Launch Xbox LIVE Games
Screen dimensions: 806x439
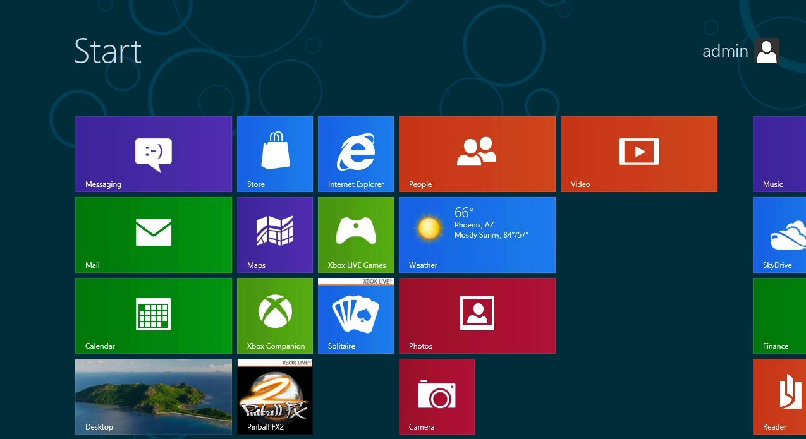point(356,234)
